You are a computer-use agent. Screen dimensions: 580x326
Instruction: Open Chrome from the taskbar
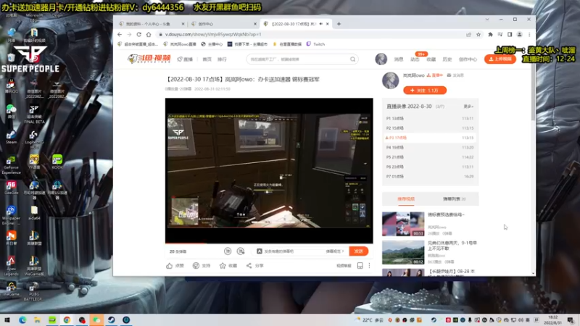(x=67, y=319)
